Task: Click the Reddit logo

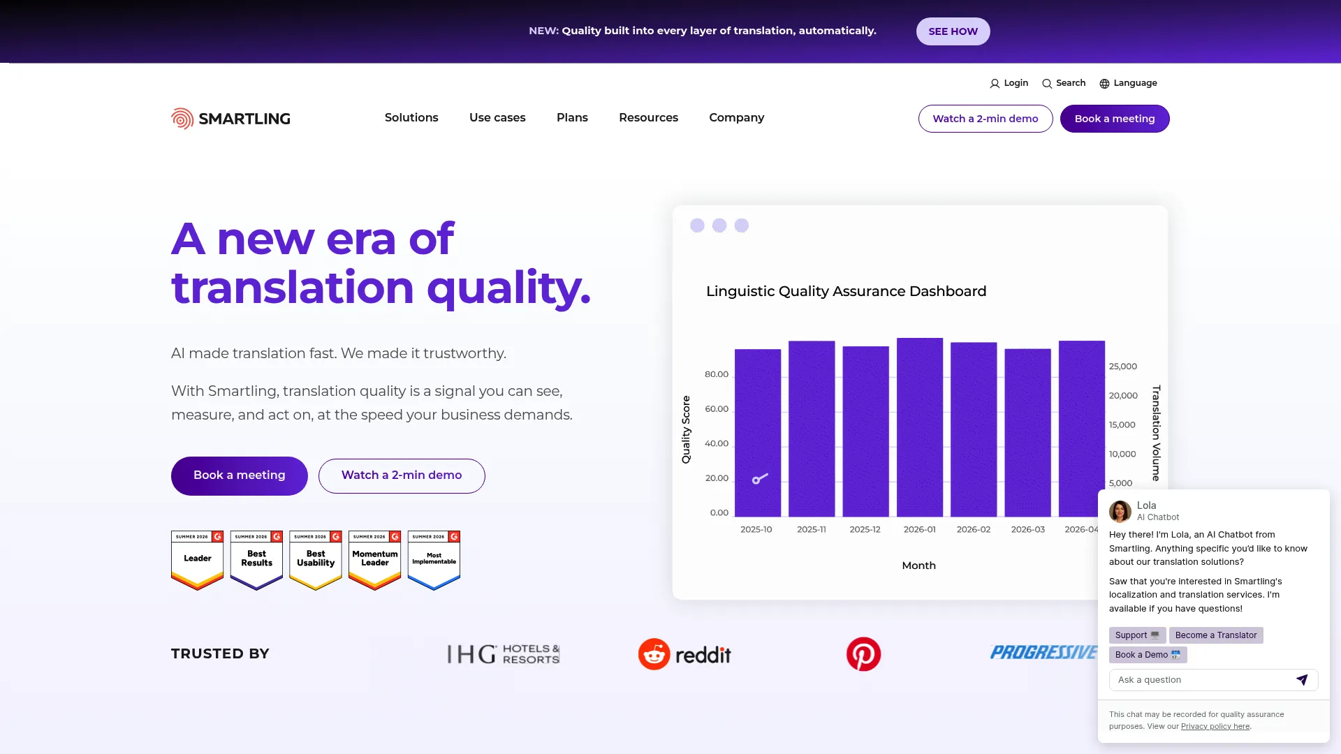Action: [x=684, y=654]
